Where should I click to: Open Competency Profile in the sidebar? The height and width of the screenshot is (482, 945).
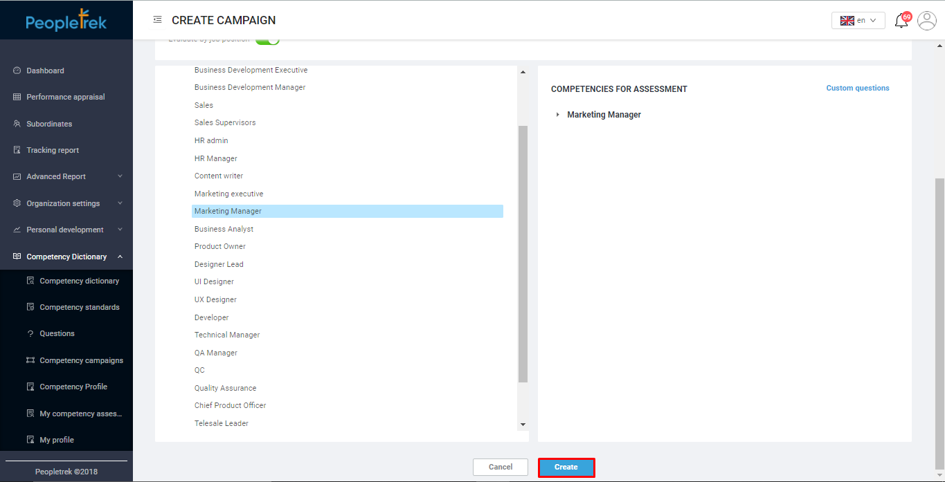point(73,387)
